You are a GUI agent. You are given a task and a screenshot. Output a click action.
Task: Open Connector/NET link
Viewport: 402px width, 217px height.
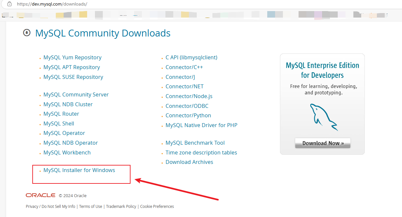(185, 86)
